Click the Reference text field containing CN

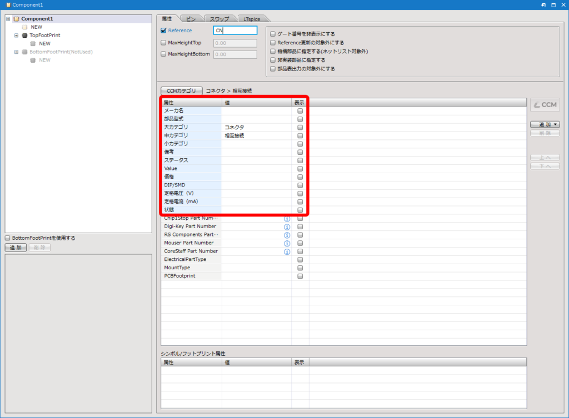coord(235,31)
